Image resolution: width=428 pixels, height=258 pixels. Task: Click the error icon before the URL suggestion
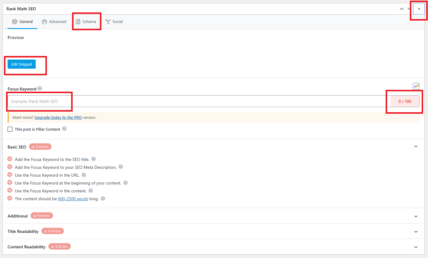point(9,175)
